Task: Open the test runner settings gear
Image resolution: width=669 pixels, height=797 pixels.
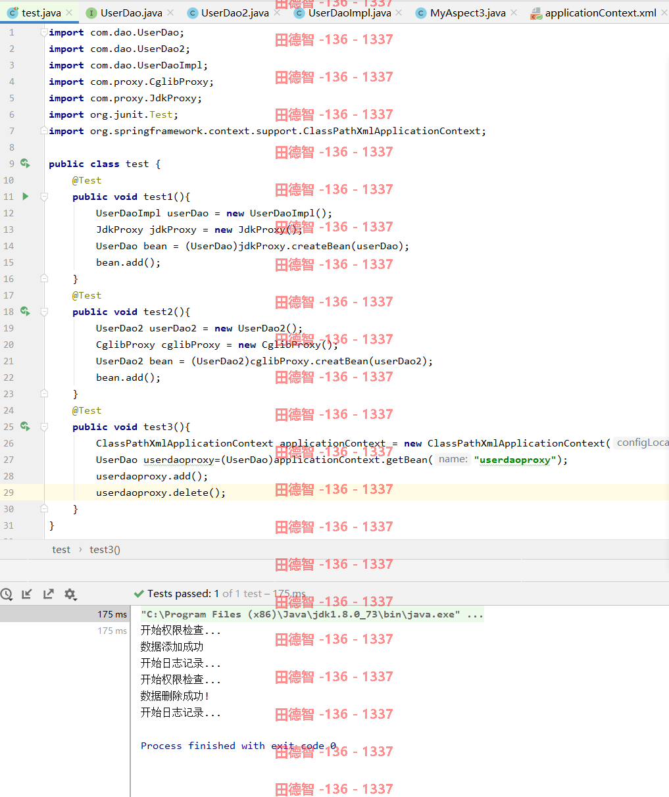Action: [70, 594]
